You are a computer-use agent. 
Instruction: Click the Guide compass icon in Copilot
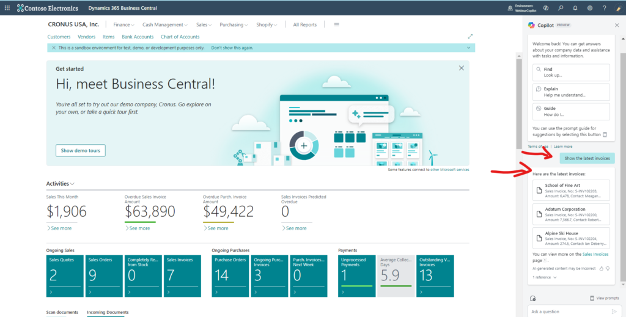pos(539,109)
